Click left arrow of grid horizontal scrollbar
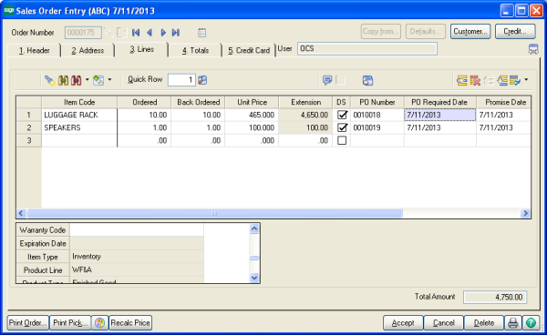 [x=21, y=213]
